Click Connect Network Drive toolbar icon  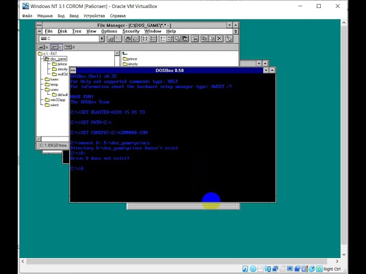(110, 39)
